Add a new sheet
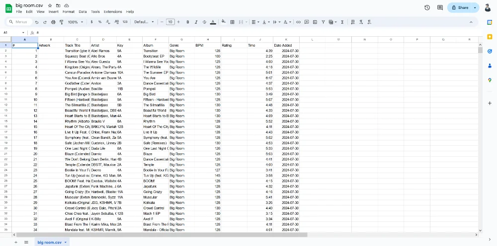The width and height of the screenshot is (497, 246). tap(15, 242)
